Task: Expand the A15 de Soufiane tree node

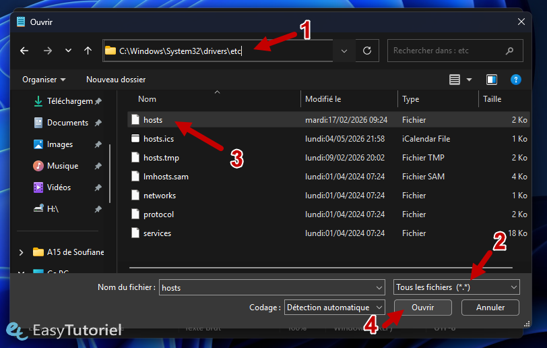Action: tap(22, 252)
